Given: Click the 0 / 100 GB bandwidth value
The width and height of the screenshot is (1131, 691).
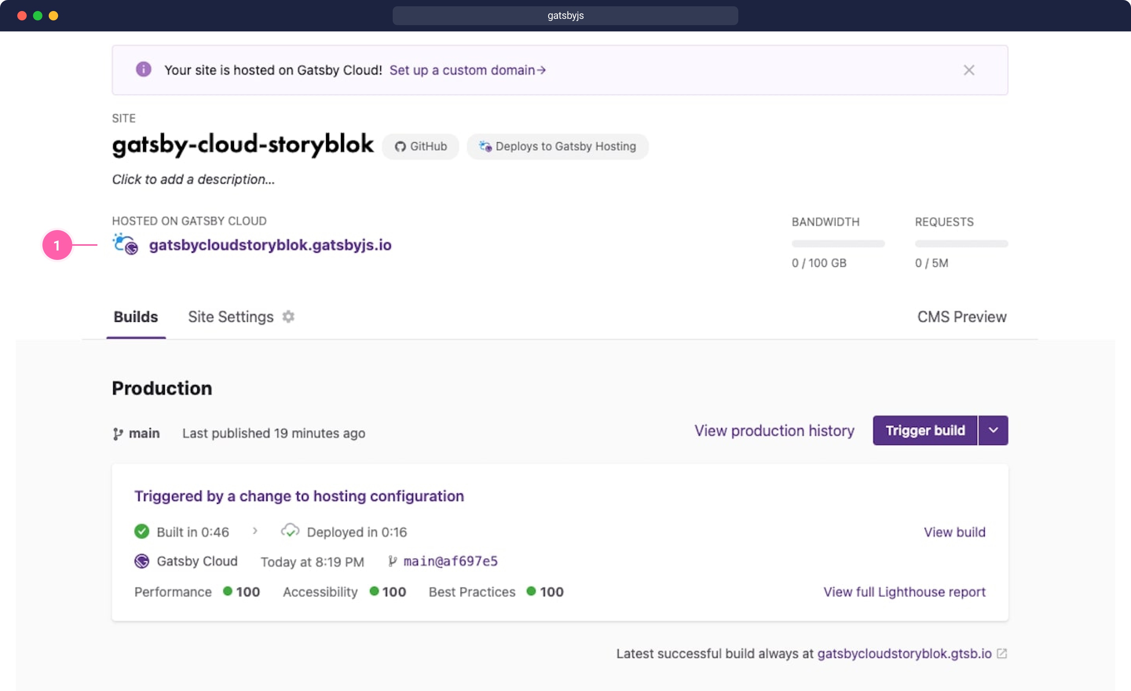Looking at the screenshot, I should (x=819, y=263).
